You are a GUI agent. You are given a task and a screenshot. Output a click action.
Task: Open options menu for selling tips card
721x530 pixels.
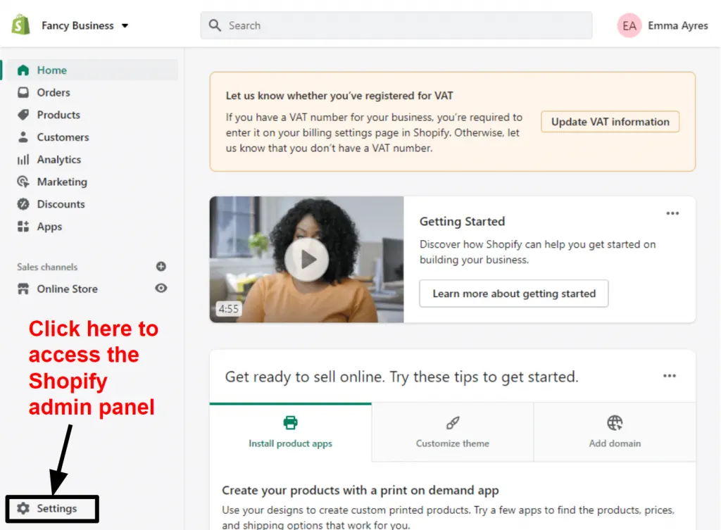[670, 376]
